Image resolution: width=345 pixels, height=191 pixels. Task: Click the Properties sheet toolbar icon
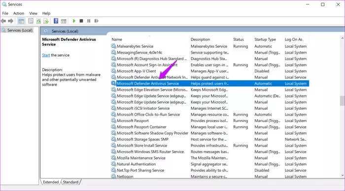coord(31,21)
